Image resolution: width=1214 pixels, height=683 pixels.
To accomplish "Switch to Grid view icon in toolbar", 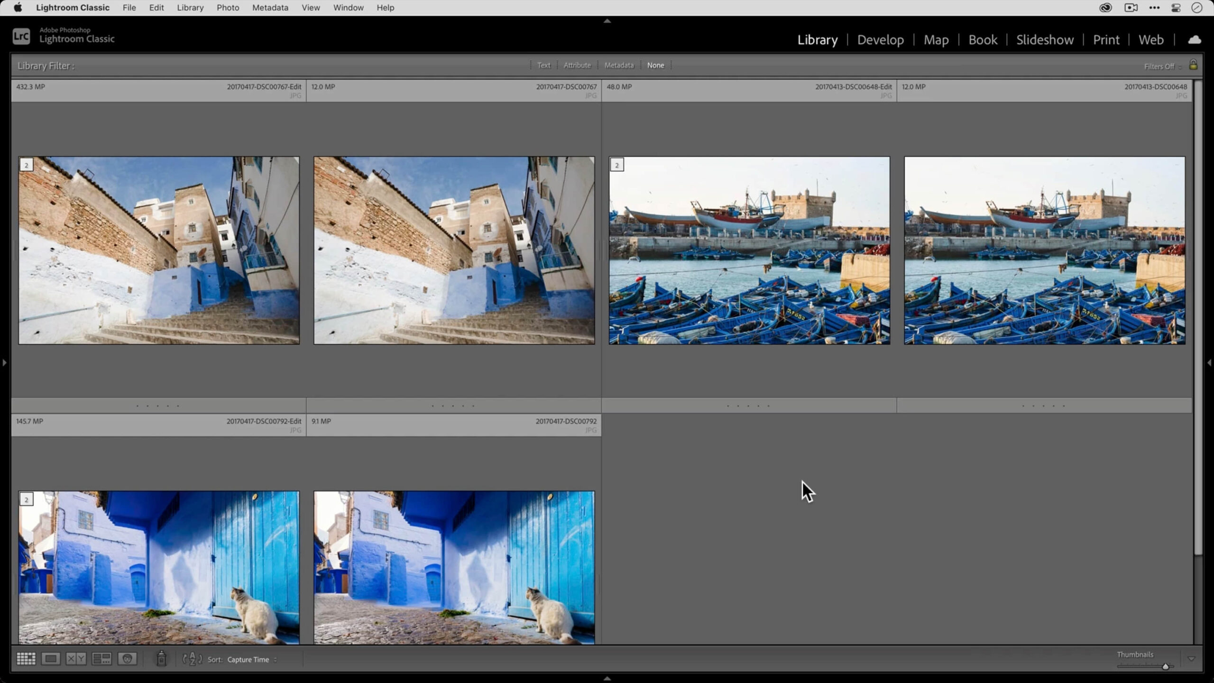I will tap(26, 659).
